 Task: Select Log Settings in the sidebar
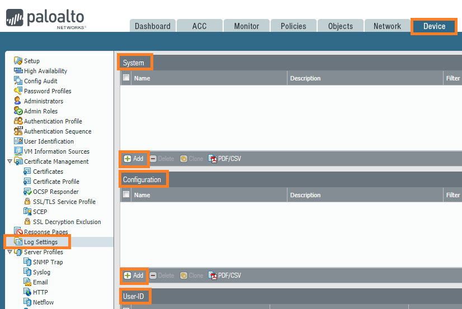(x=40, y=242)
